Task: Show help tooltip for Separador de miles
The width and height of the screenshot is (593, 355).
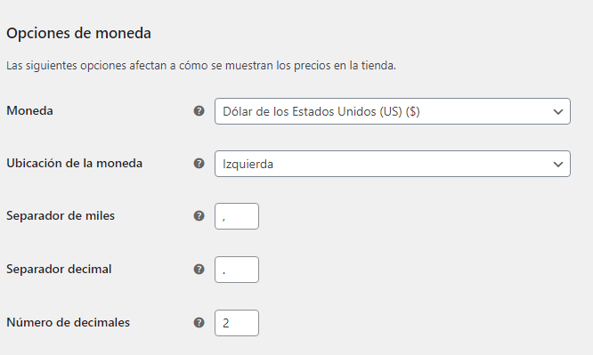Action: [x=199, y=216]
